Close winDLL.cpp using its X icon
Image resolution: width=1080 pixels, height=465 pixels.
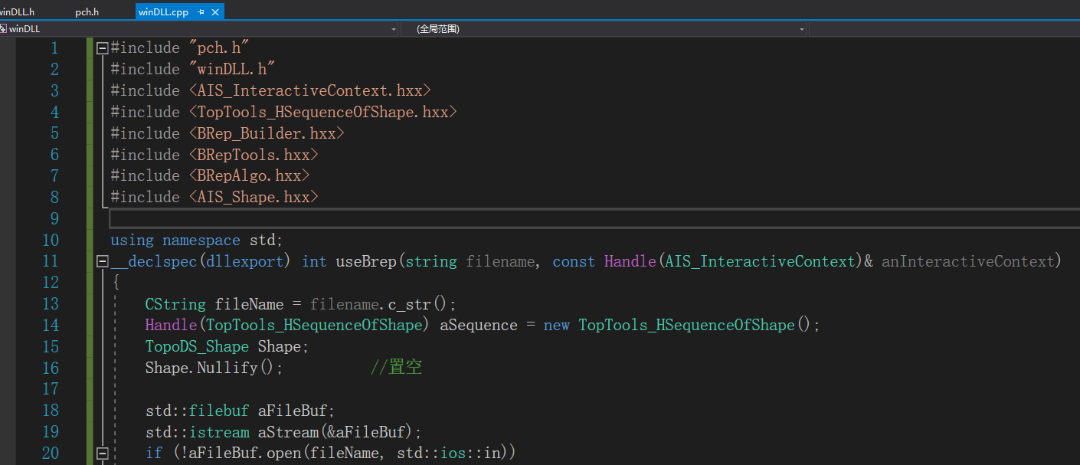point(214,11)
